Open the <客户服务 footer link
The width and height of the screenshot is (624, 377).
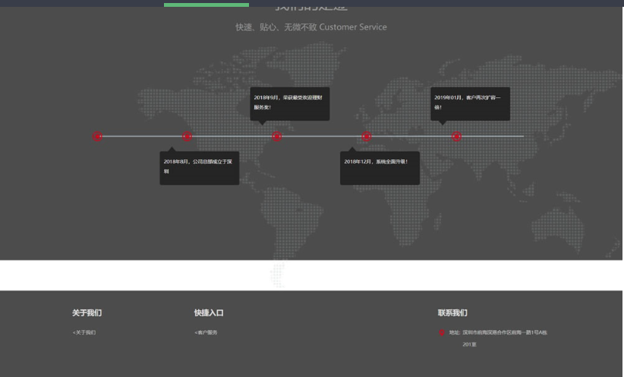[x=206, y=333]
